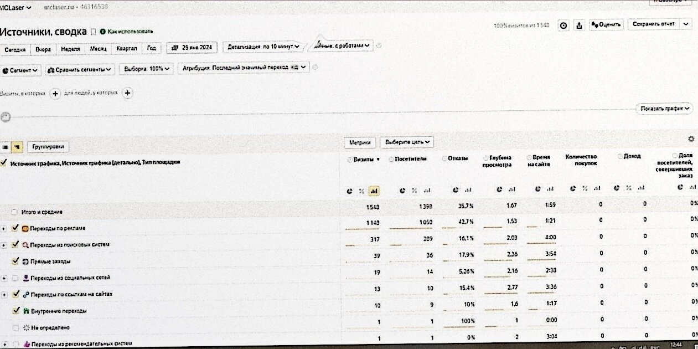
Task: Switch to tree view icon beside Группировки
Action: (x=17, y=147)
